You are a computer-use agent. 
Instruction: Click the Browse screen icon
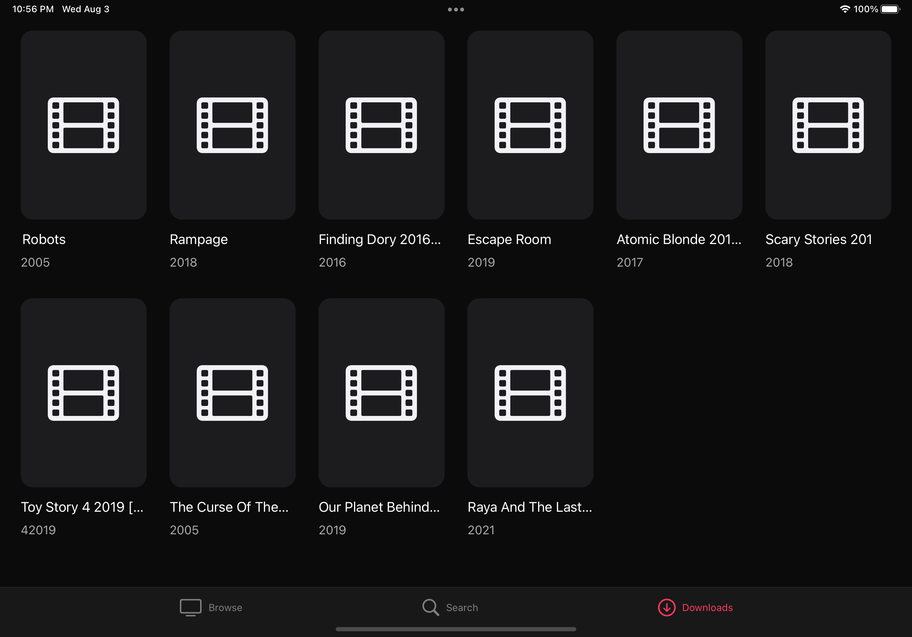pyautogui.click(x=191, y=608)
